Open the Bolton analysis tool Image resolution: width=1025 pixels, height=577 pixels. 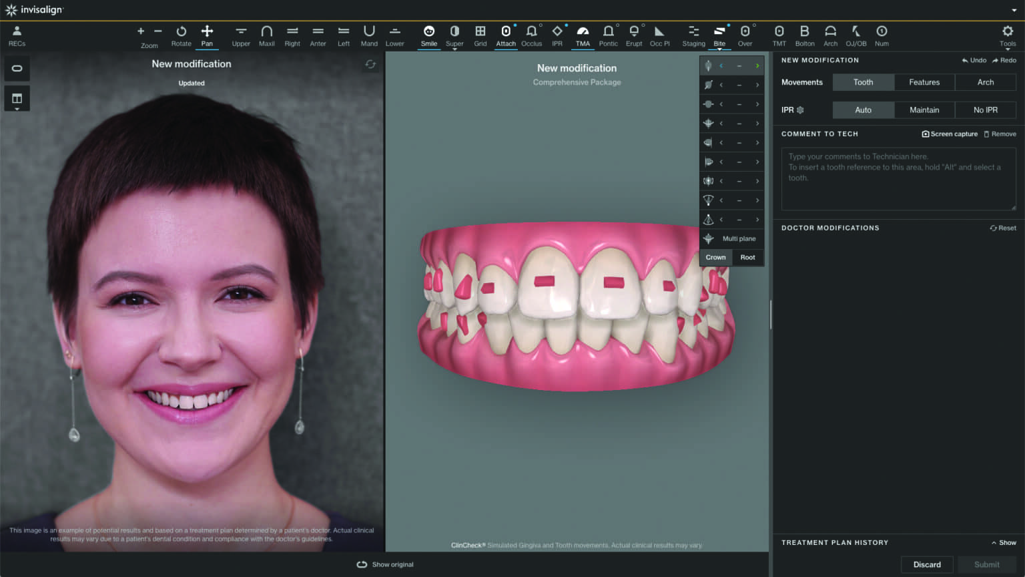(x=805, y=35)
